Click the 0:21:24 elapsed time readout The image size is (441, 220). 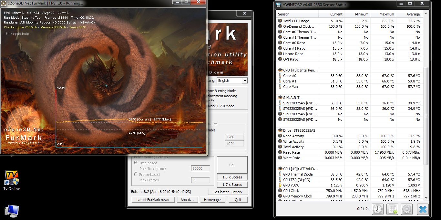click(x=363, y=209)
